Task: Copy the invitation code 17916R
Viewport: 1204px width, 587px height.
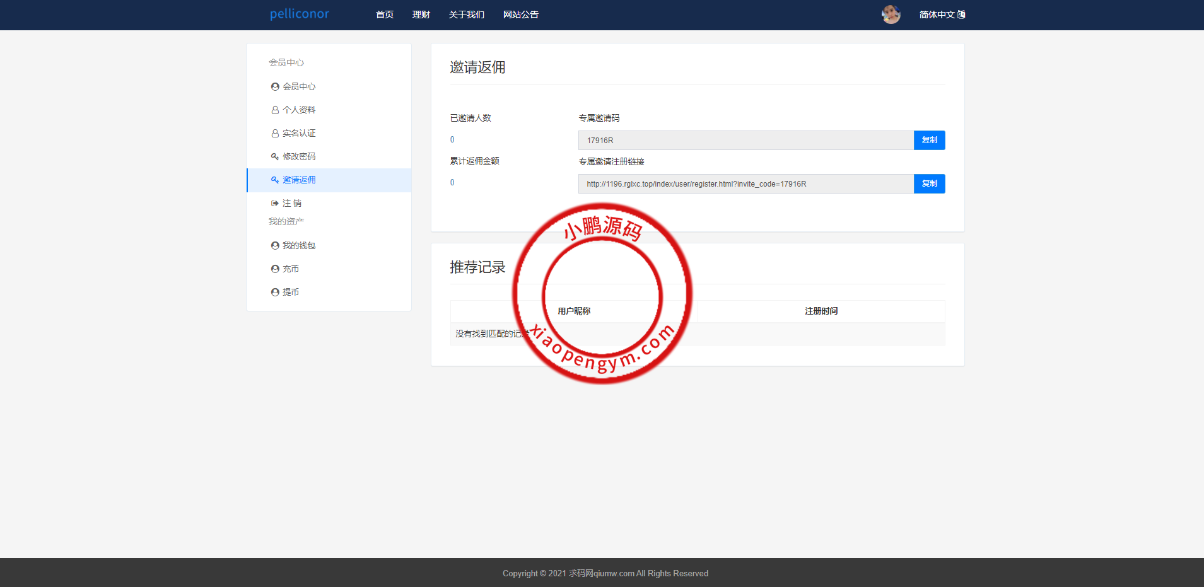Action: 929,140
